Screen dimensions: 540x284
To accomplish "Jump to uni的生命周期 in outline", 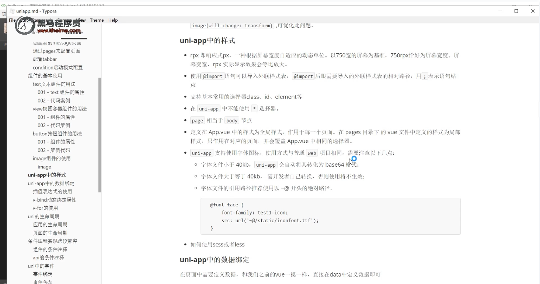I will (43, 216).
